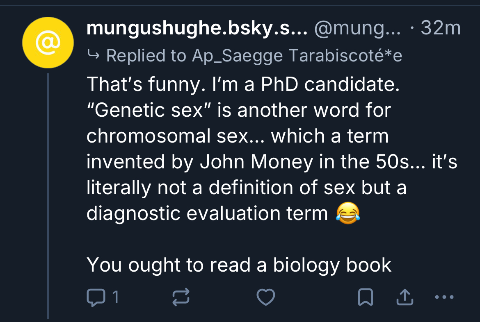This screenshot has width=480, height=322.
Task: Click the small reply arrow before "Replied to"
Action: 93,55
